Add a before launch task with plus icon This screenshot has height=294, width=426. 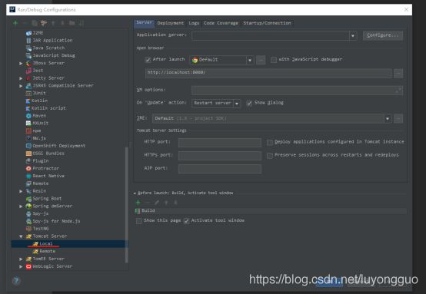click(x=138, y=203)
